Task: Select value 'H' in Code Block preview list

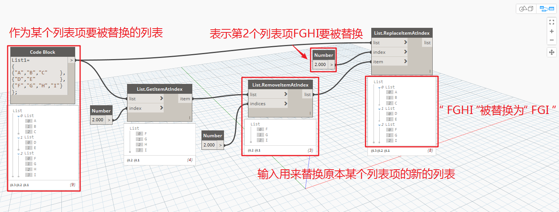Action: 35,169
